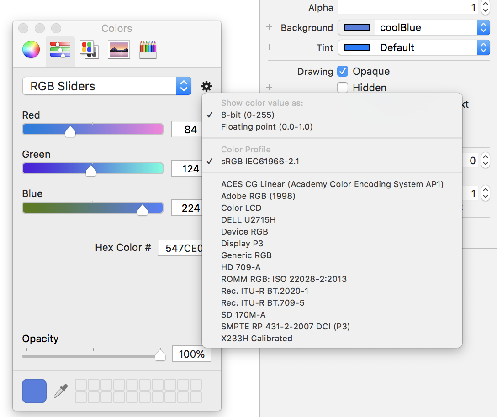Open the Tint Default dropdown

point(483,47)
